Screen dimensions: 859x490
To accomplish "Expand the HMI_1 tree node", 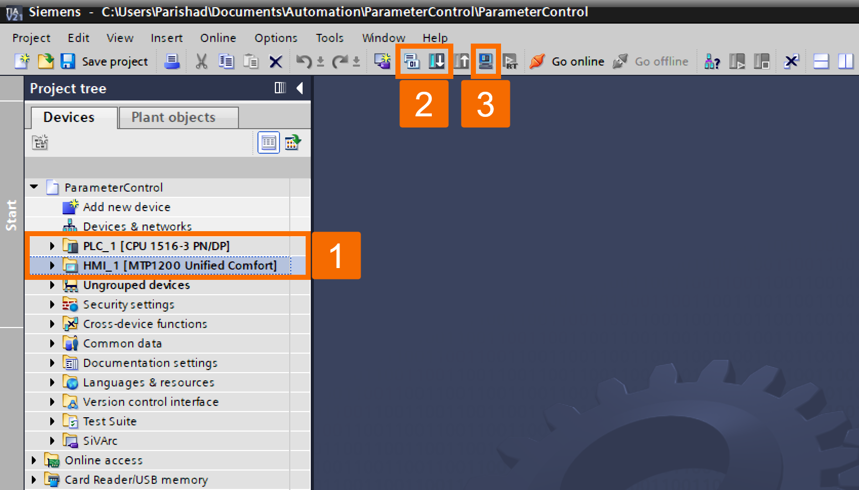I will click(x=52, y=266).
